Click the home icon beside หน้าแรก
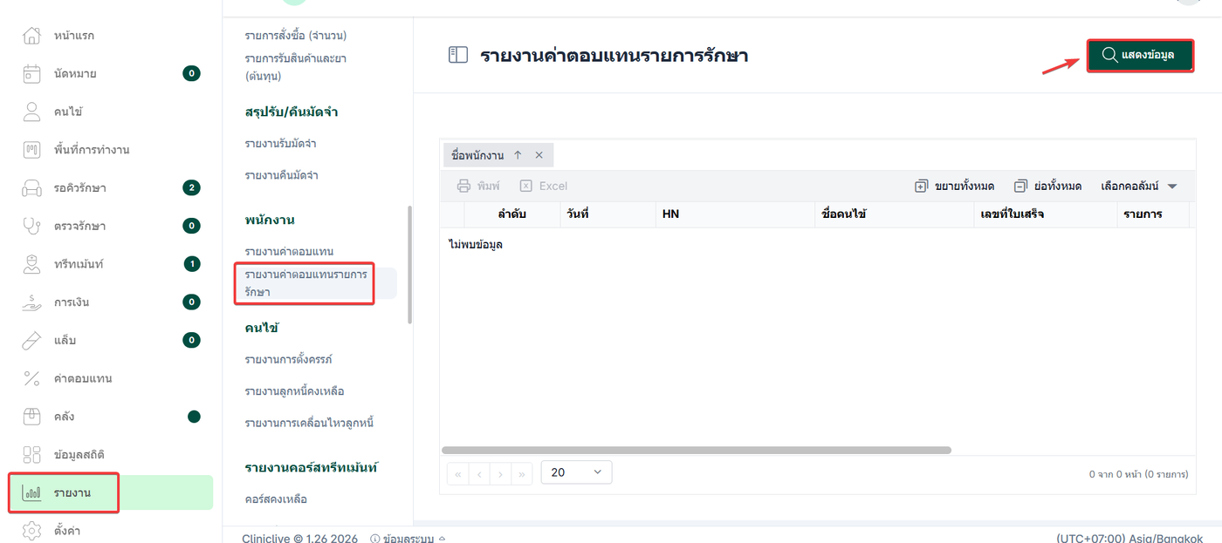Viewport: 1222px width, 543px height. (x=31, y=36)
